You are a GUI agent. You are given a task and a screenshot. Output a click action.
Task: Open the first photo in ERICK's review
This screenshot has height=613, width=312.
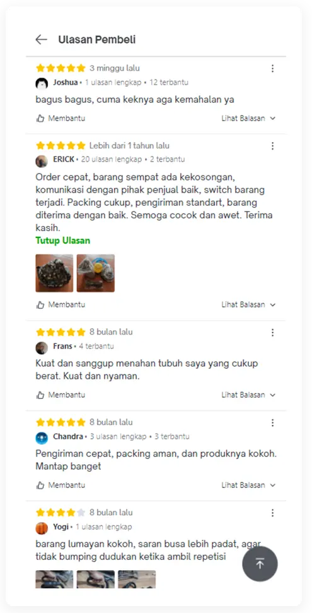pos(54,273)
